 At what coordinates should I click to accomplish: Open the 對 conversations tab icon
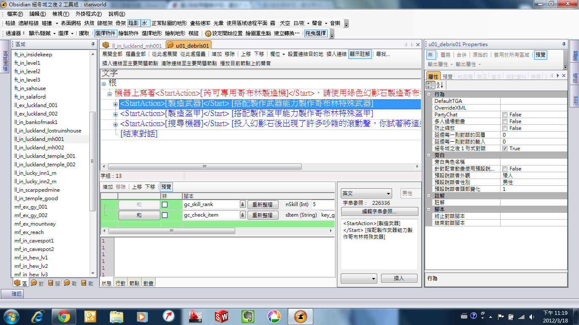pyautogui.click(x=33, y=283)
